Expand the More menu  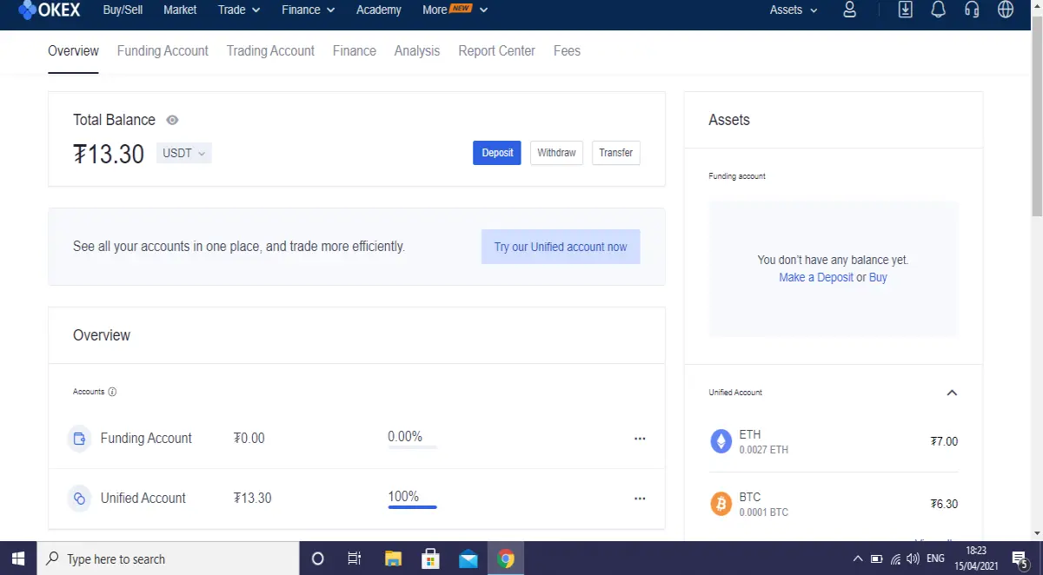455,10
